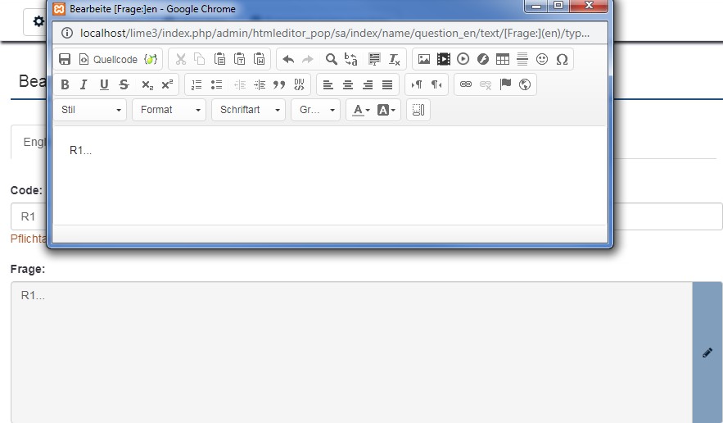Insert an image using the picture icon
This screenshot has width=723, height=423.
coord(423,59)
